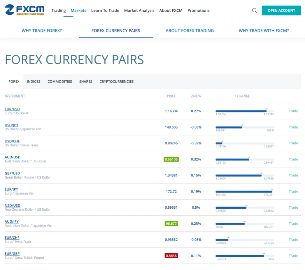This screenshot has width=305, height=270.
Task: Switch to the CRYPTOCURRENCIES tab
Action: click(117, 82)
